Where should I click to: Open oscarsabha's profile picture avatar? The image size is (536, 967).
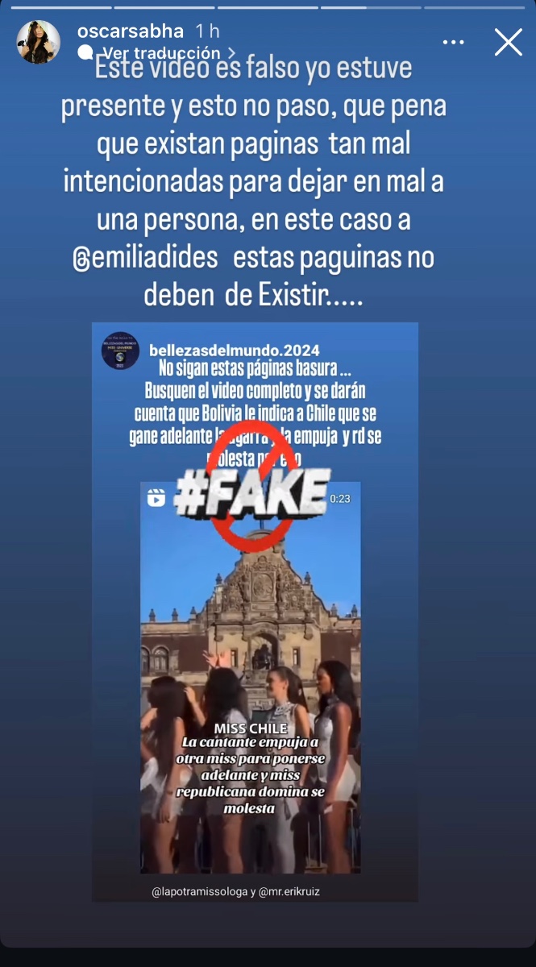[39, 42]
